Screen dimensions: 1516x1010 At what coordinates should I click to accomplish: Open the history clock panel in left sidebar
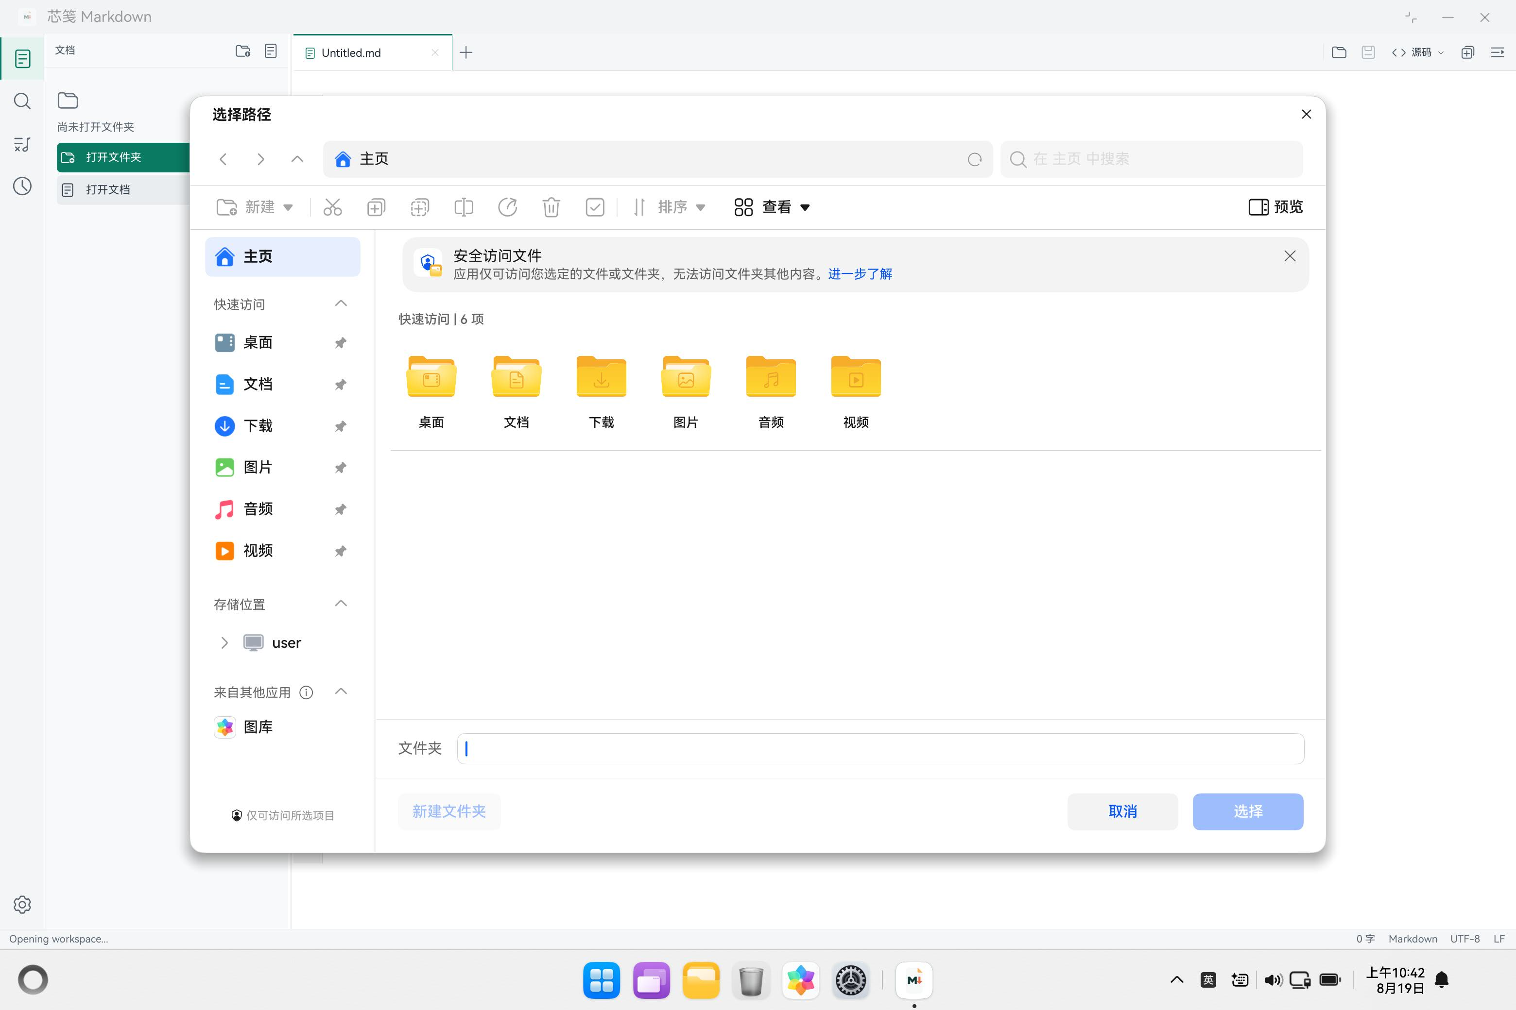22,186
